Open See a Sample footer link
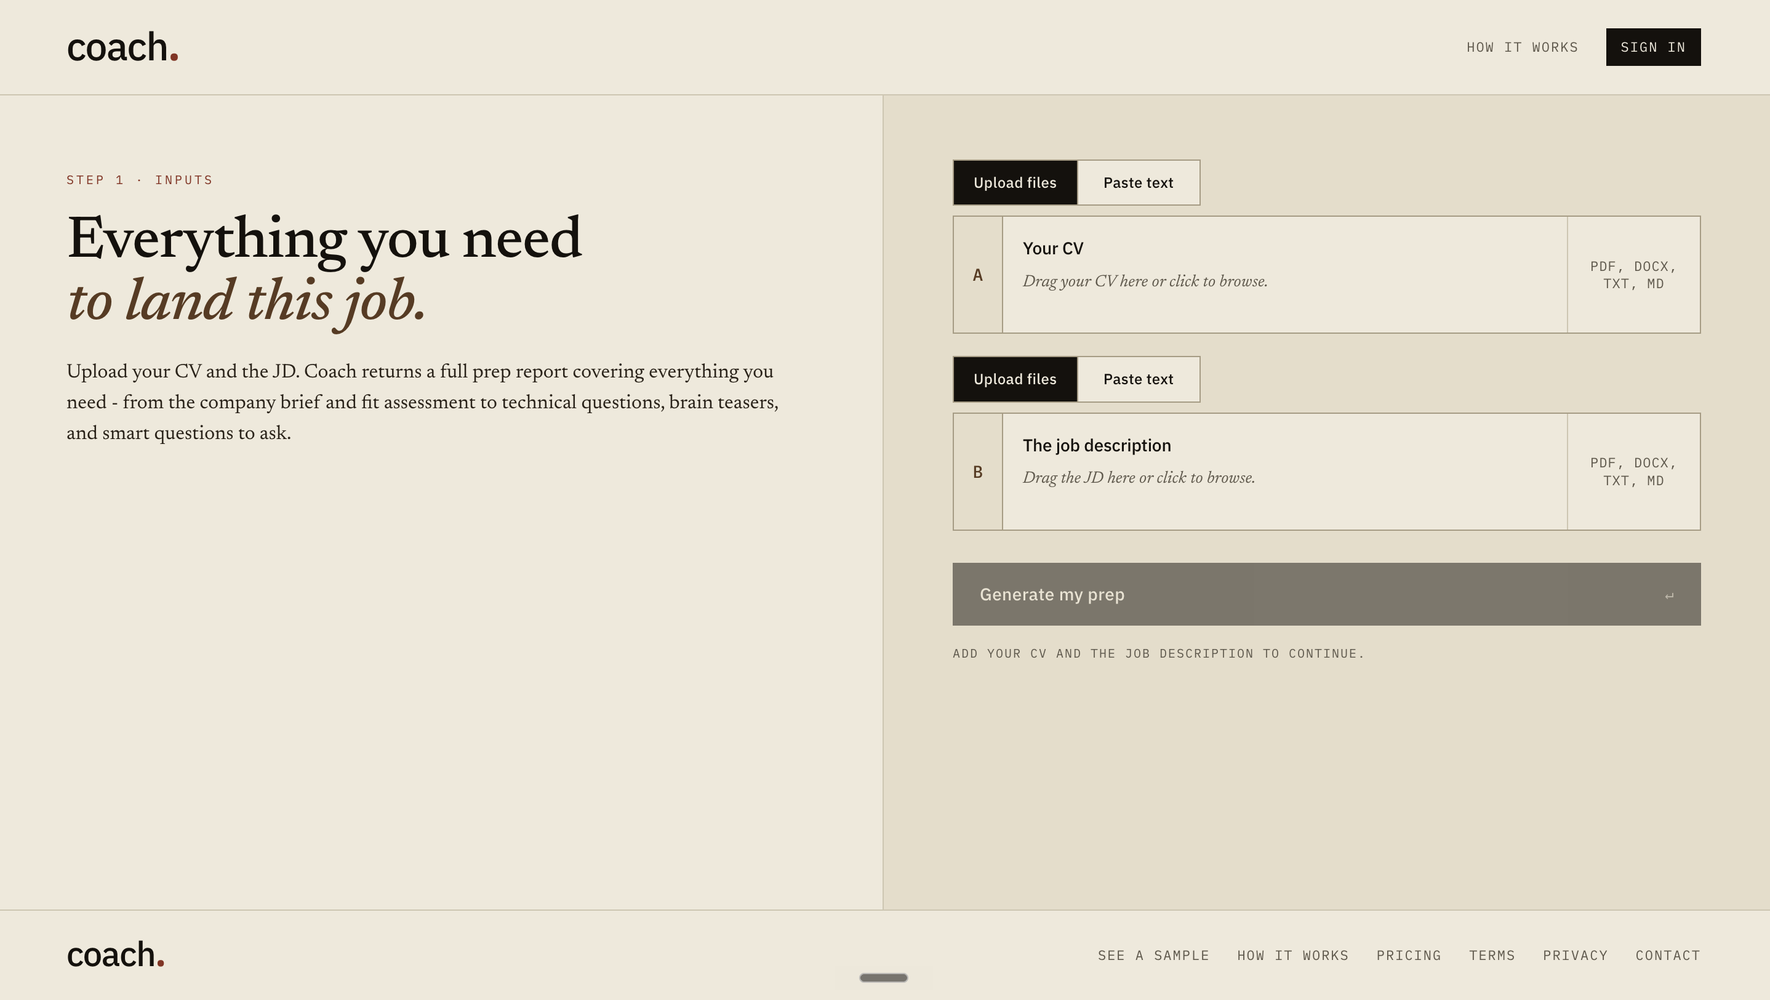The image size is (1770, 1000). pos(1153,955)
